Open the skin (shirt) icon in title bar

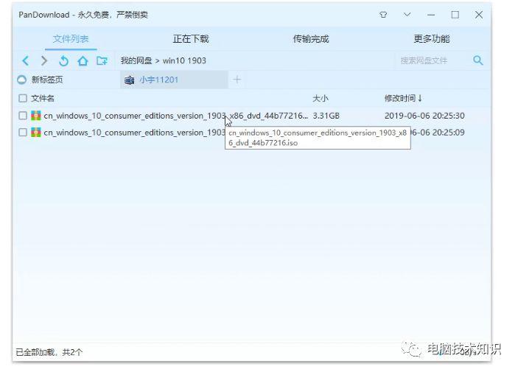(383, 15)
